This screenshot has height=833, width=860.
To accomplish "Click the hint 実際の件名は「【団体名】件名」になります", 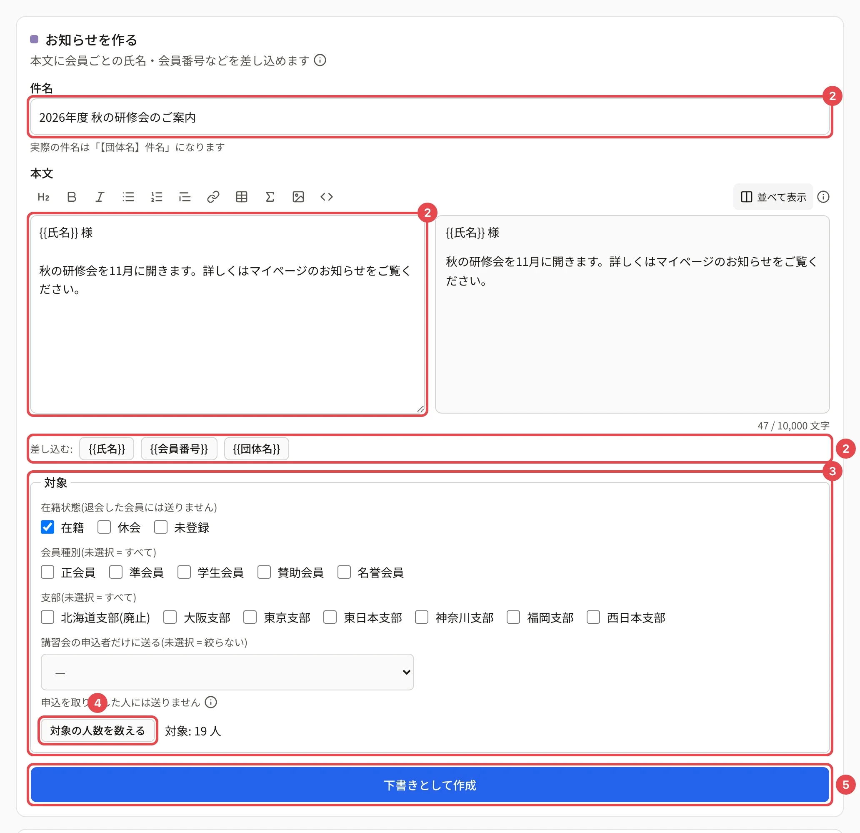I will [127, 147].
